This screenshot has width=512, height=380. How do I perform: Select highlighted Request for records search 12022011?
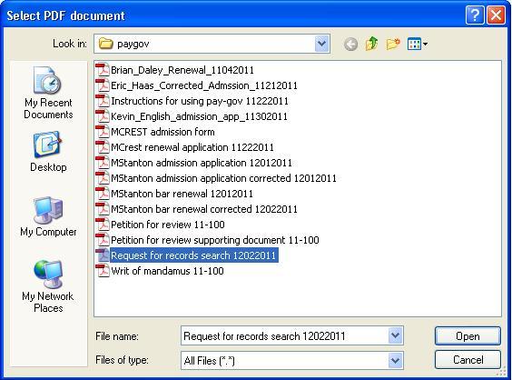click(x=193, y=255)
